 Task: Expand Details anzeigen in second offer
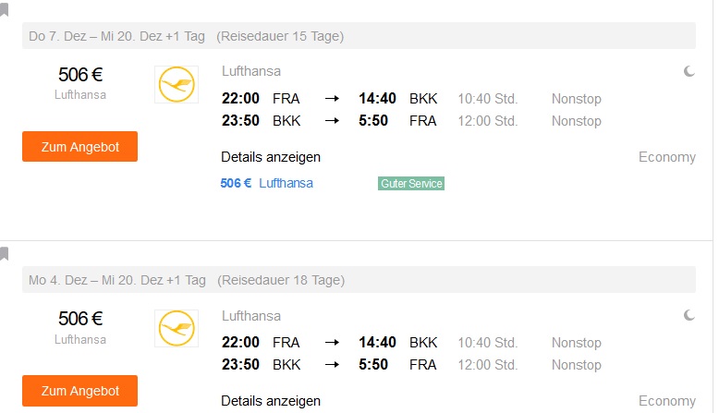coord(271,401)
